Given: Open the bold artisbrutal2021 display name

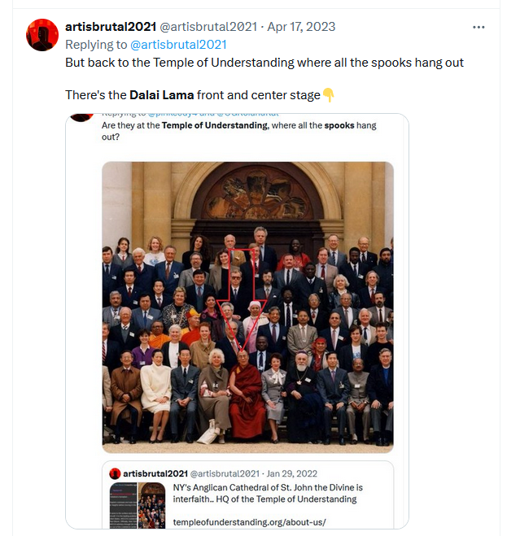Looking at the screenshot, I should pyautogui.click(x=111, y=27).
